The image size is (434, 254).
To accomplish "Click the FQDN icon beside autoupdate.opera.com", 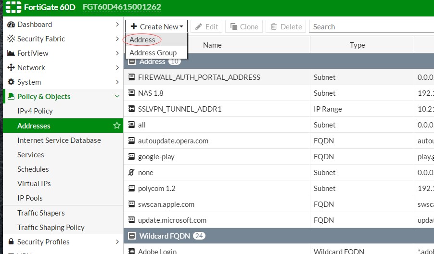I will point(131,140).
